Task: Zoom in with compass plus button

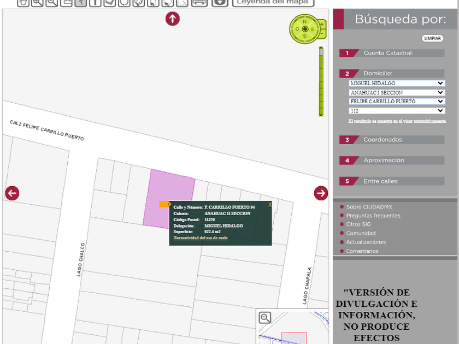Action: (322, 24)
